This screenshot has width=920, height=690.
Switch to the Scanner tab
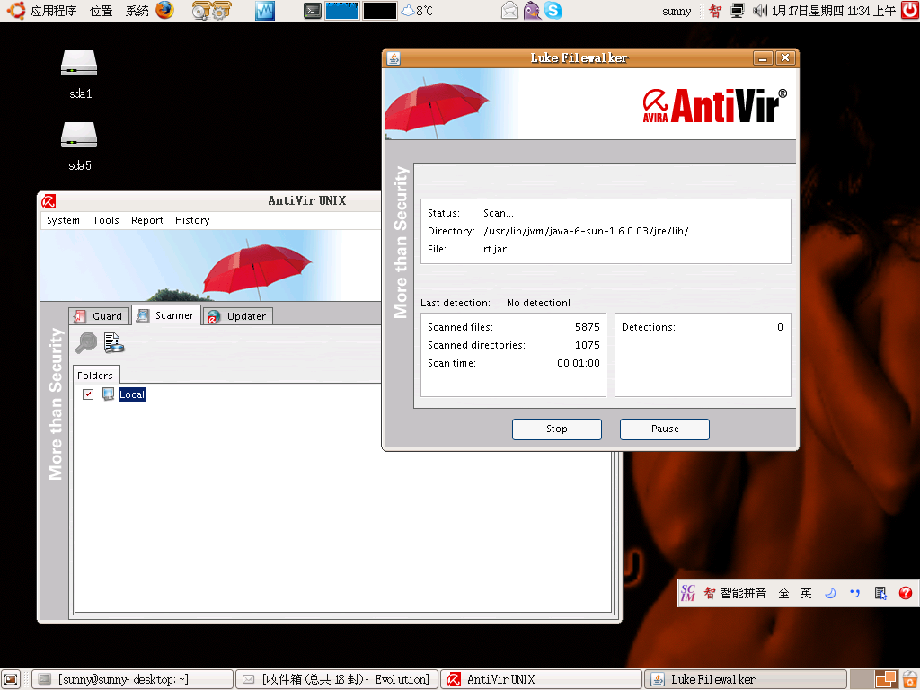tap(166, 315)
